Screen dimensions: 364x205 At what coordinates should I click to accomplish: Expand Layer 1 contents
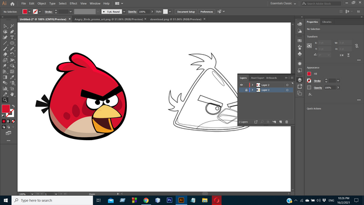[253, 90]
